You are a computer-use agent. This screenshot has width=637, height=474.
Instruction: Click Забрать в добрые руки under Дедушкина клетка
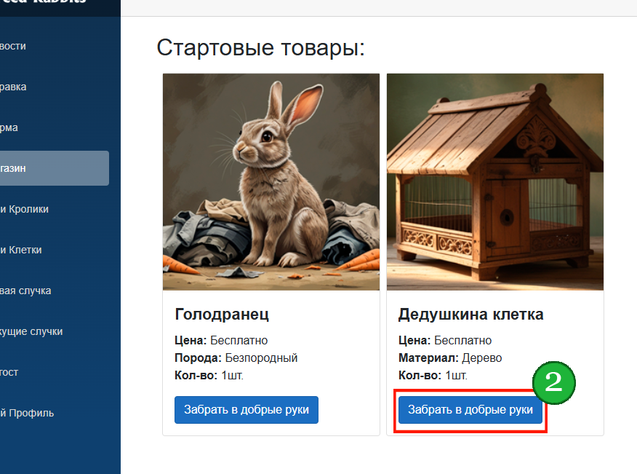tap(470, 410)
